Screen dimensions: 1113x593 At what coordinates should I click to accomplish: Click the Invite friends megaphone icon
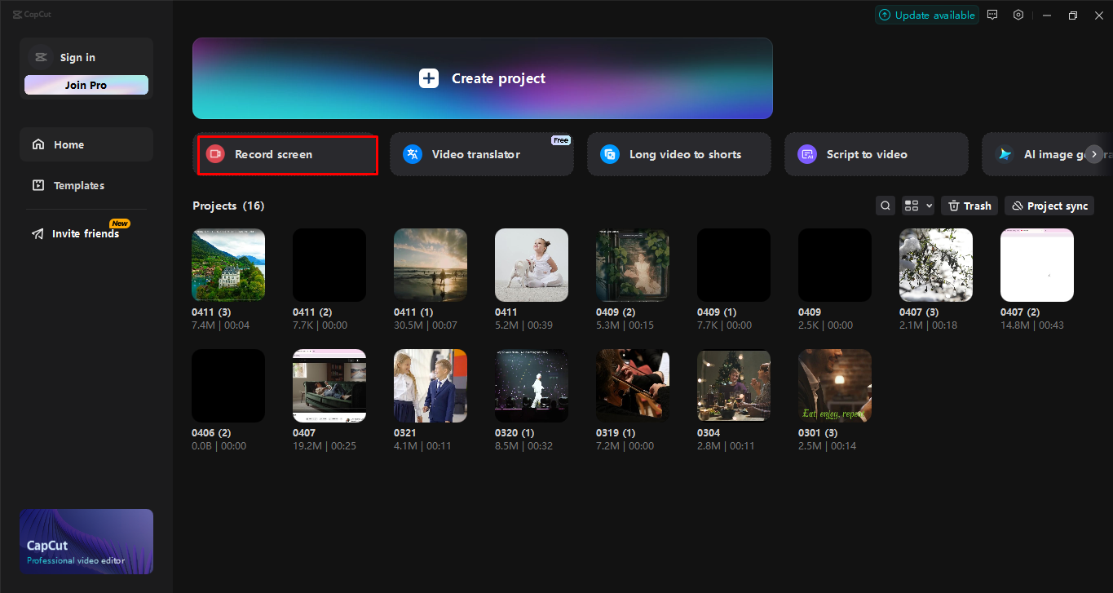tap(38, 234)
